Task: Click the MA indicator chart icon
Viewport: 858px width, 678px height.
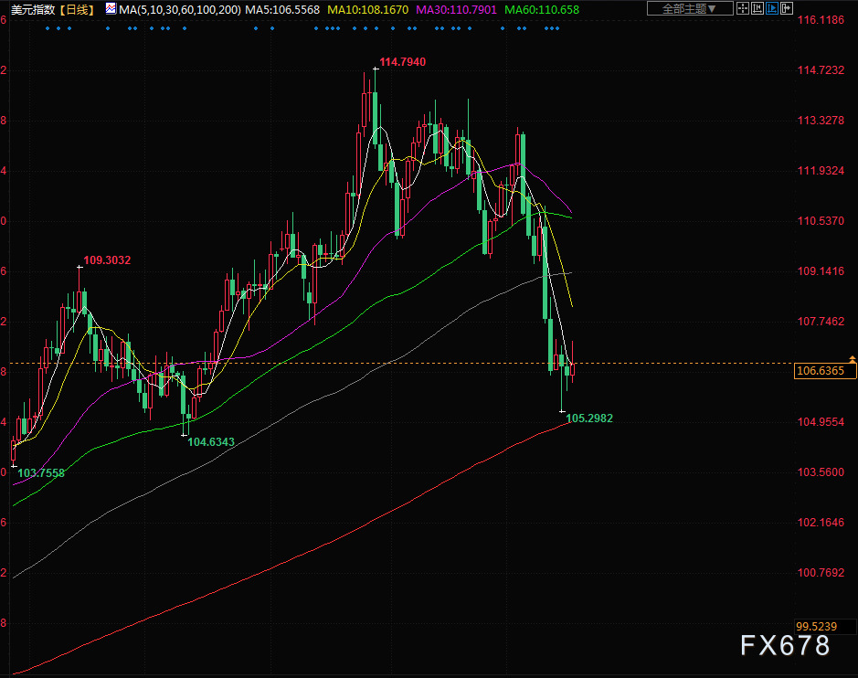Action: tap(111, 9)
